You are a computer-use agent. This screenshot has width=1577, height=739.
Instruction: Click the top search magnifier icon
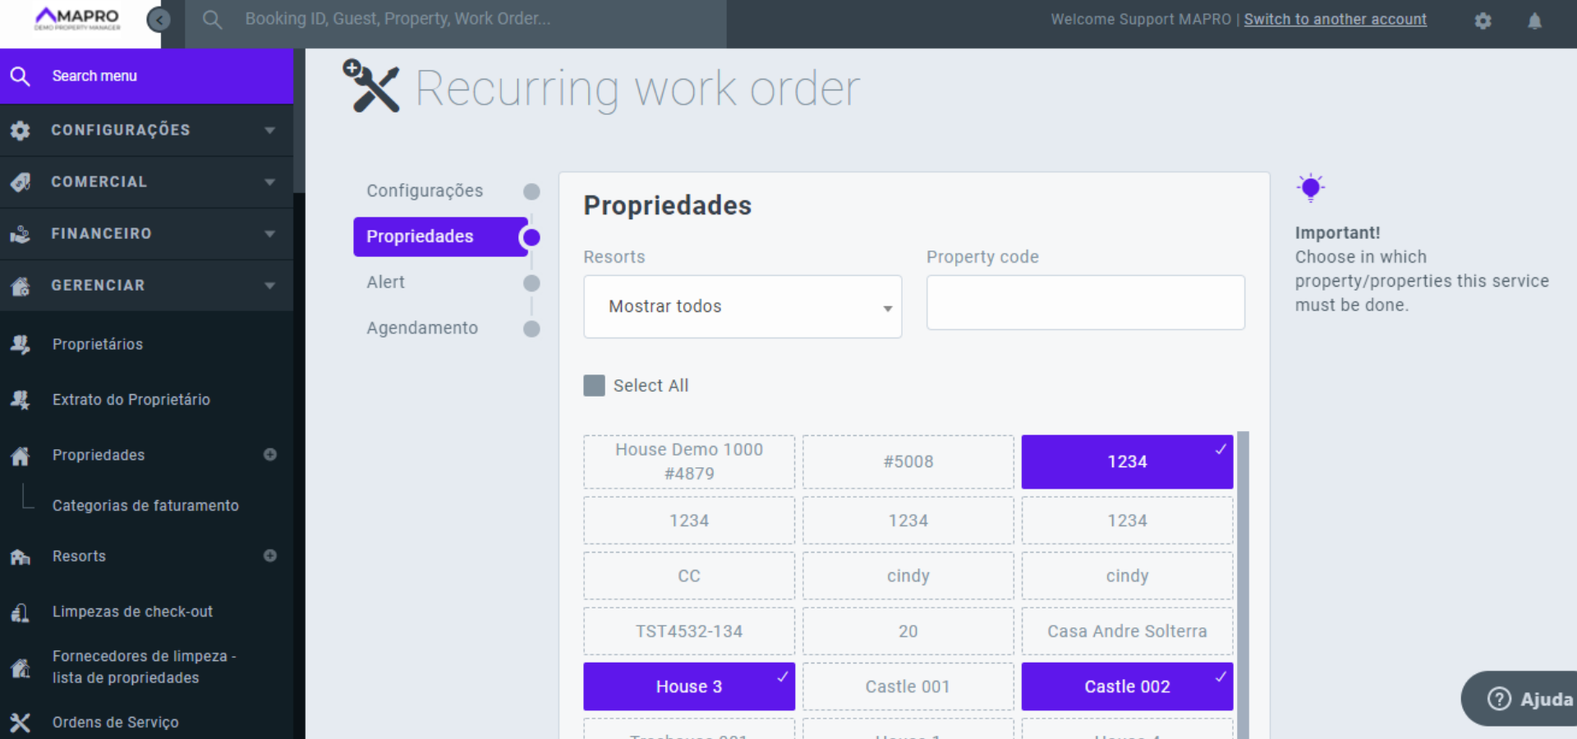(x=212, y=20)
